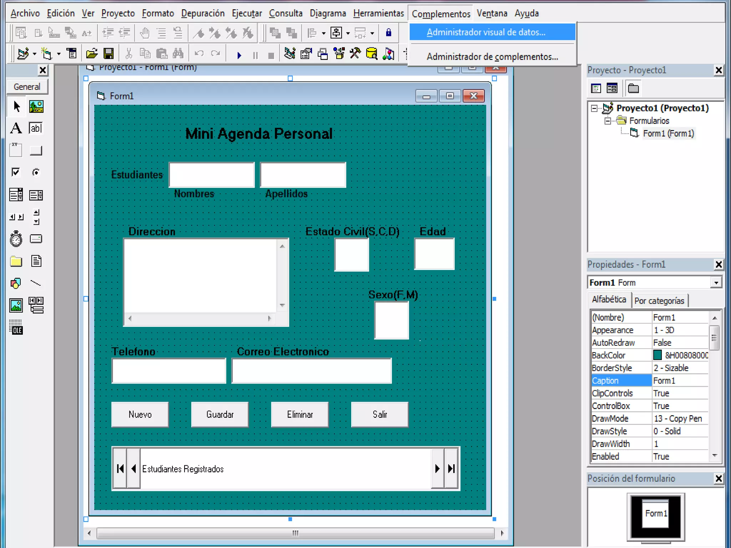Select the Label tool in toolbox

(x=16, y=128)
